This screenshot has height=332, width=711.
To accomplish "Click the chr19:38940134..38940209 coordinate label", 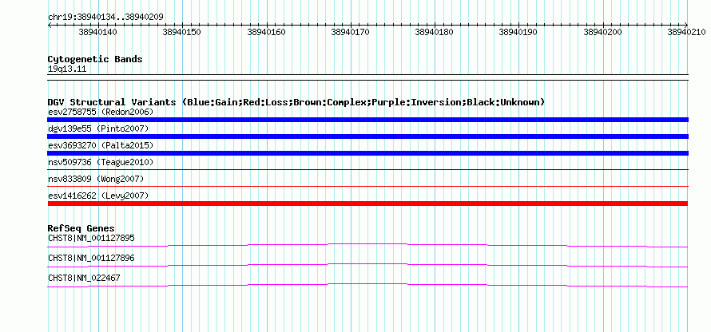I will [105, 18].
